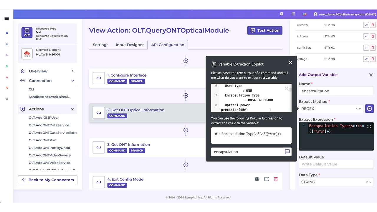The width and height of the screenshot is (377, 212).
Task: Click Back to My Connectors
Action: tap(48, 180)
